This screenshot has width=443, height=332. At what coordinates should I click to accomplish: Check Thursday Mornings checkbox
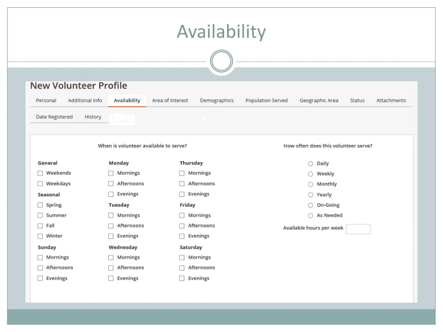click(182, 173)
